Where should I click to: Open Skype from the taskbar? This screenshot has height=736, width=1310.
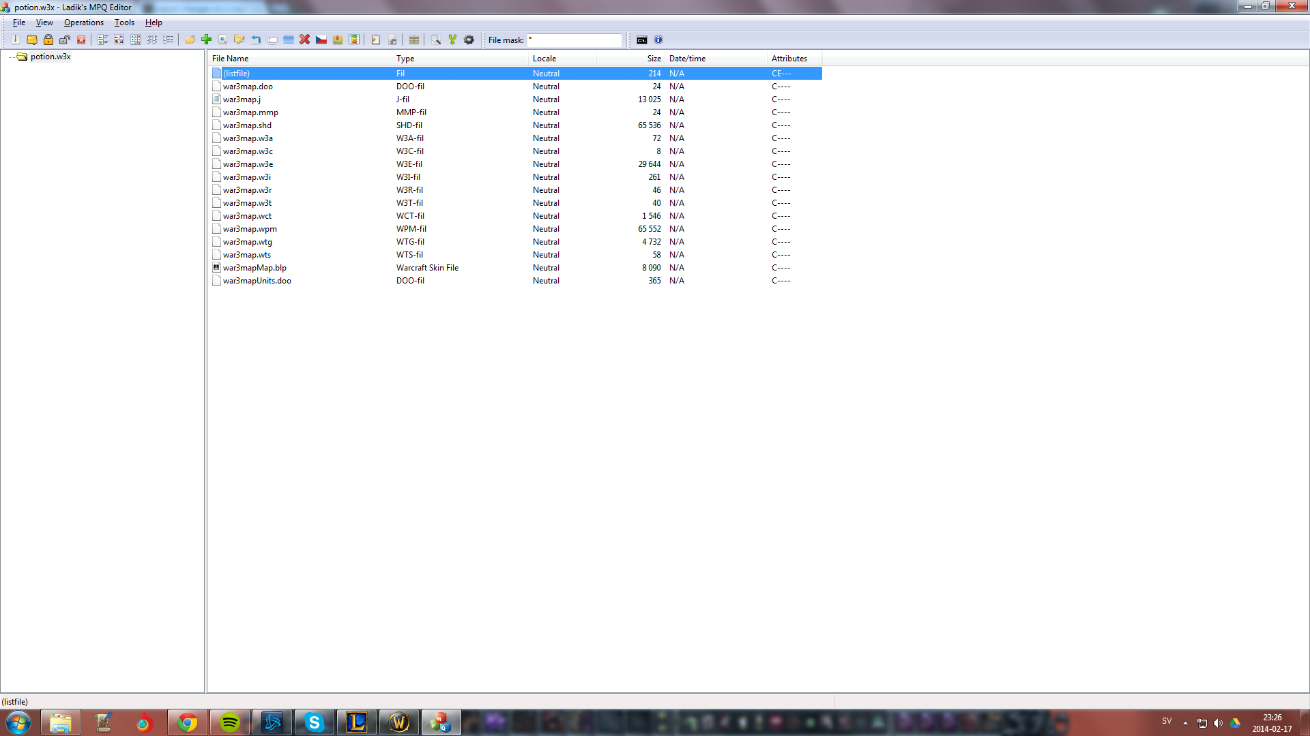pyautogui.click(x=315, y=722)
